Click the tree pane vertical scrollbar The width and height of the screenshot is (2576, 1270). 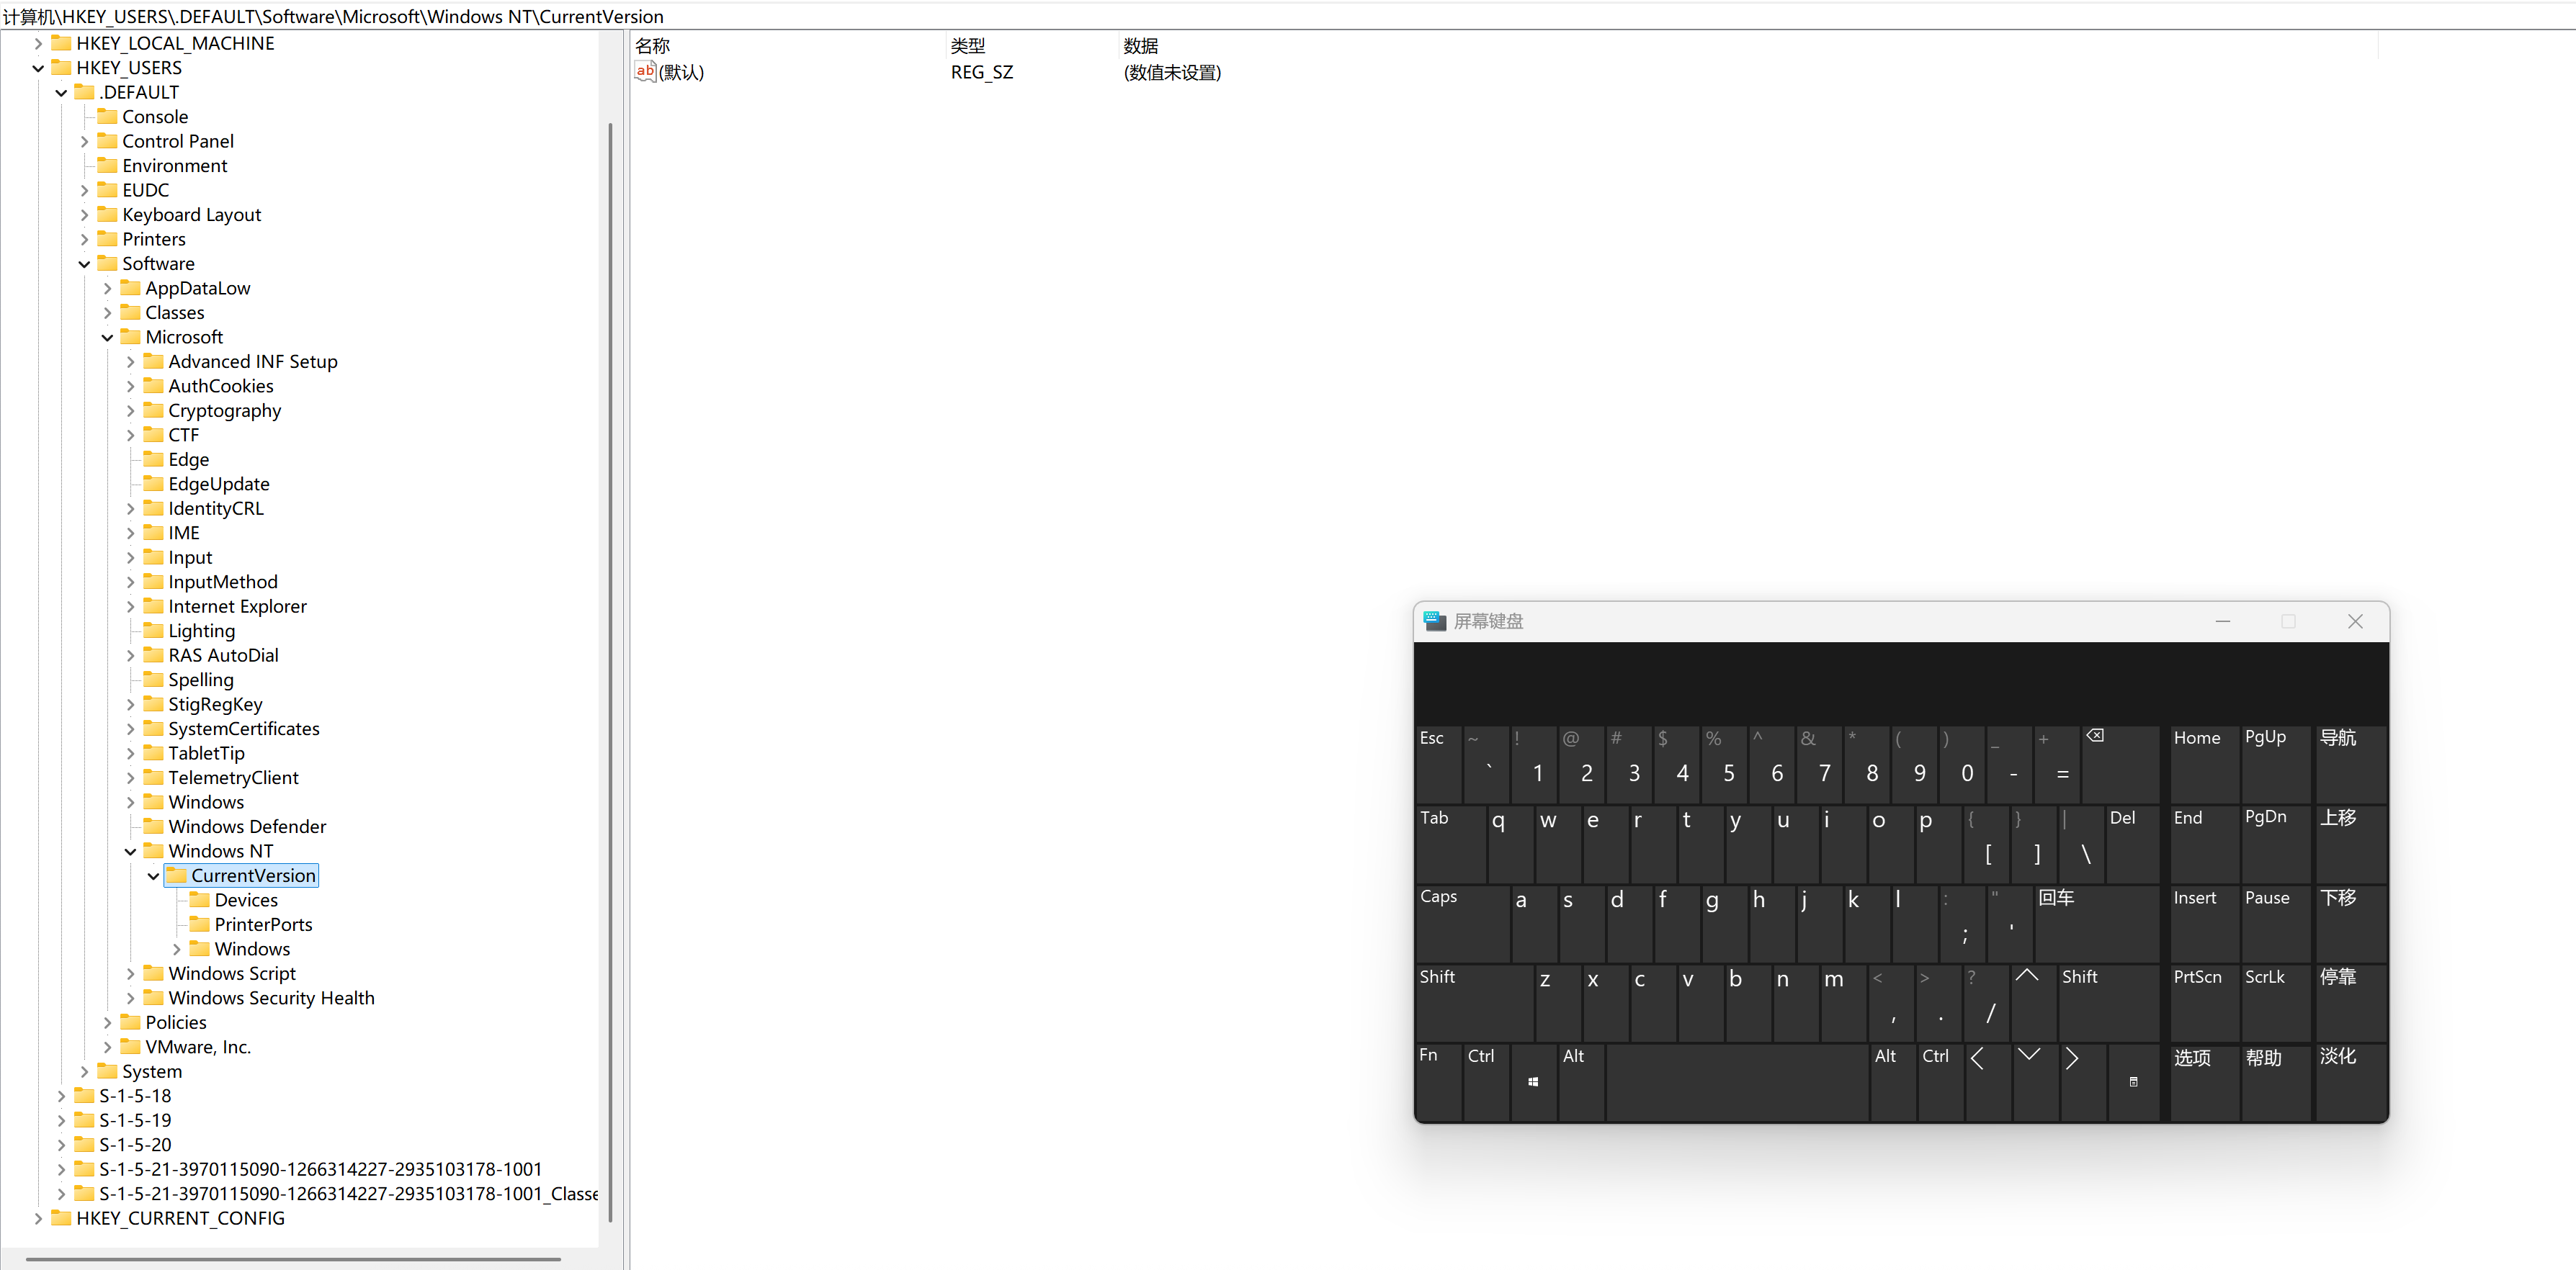[x=610, y=670]
